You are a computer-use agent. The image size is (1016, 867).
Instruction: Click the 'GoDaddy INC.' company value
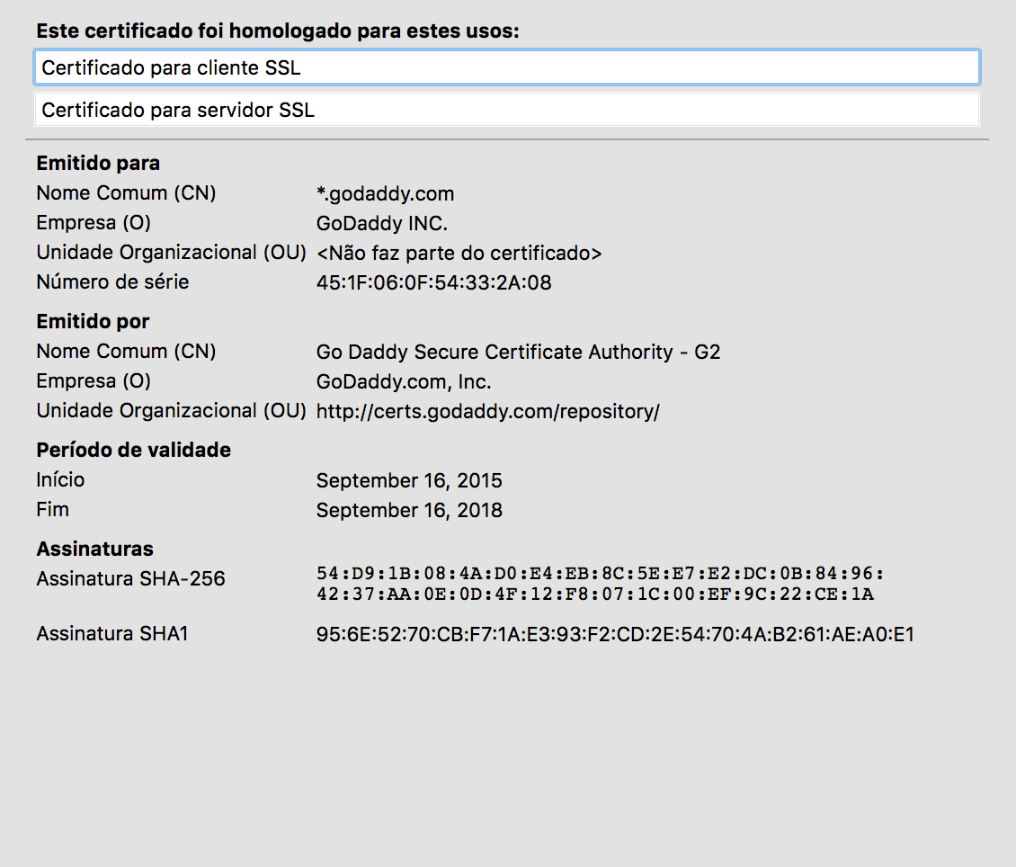pos(381,223)
